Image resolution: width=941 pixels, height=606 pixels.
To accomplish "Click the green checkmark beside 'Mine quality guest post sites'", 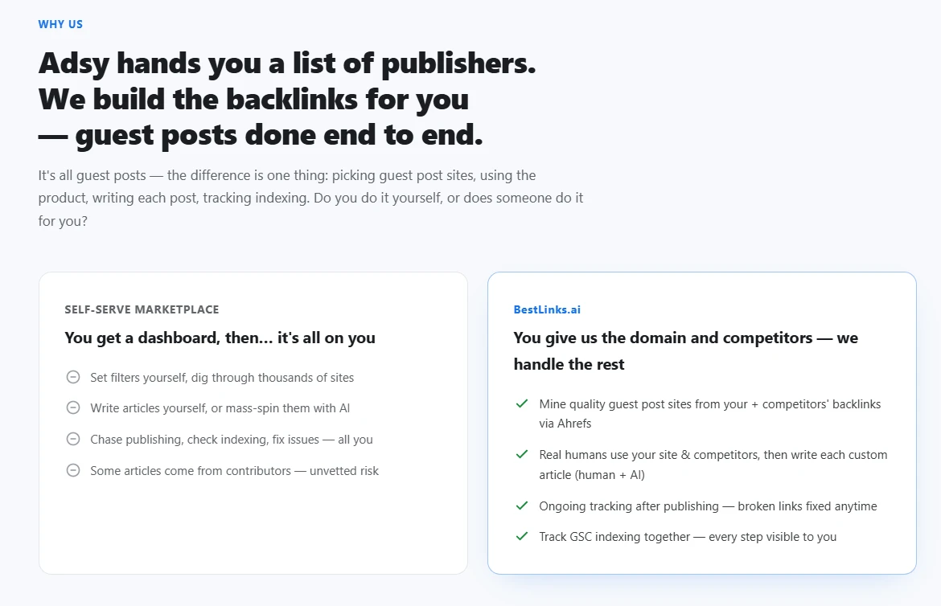I will coord(521,403).
